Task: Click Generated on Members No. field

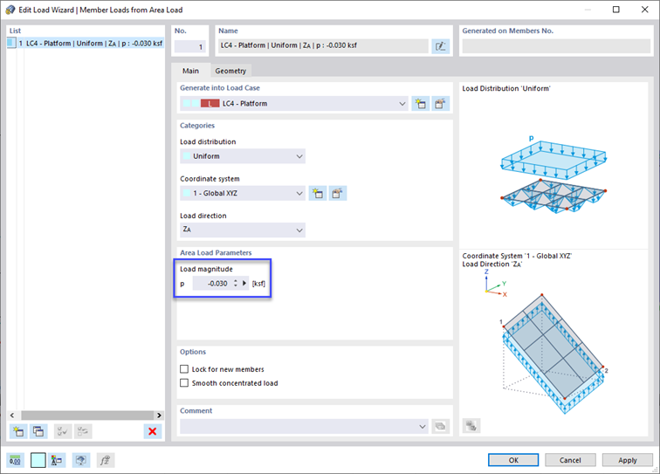Action: [556, 46]
